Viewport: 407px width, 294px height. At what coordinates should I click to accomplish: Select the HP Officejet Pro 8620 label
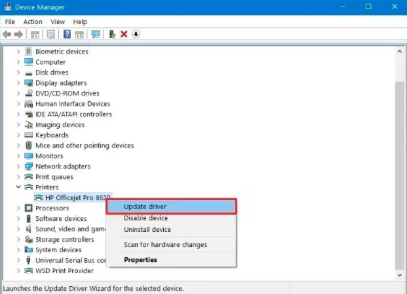(x=78, y=197)
